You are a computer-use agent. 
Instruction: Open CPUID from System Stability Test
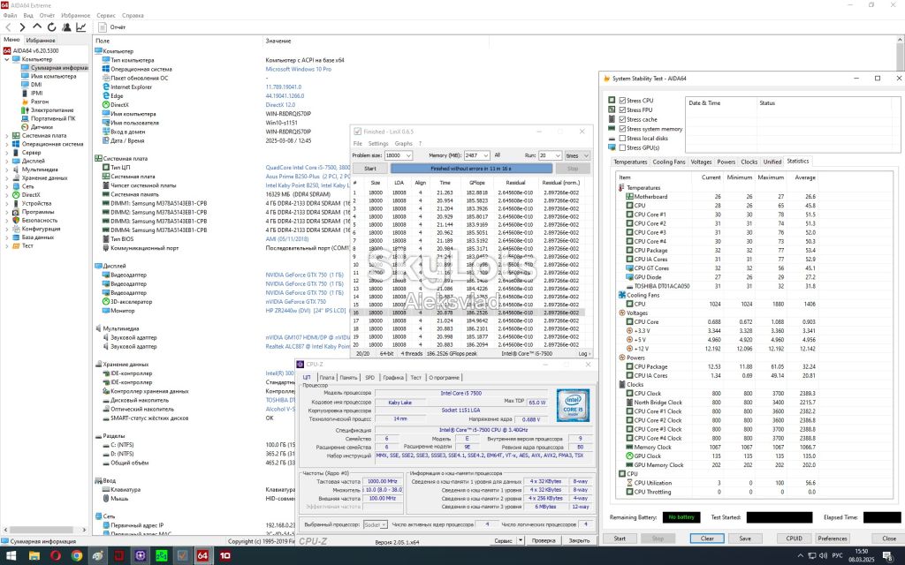[795, 539]
